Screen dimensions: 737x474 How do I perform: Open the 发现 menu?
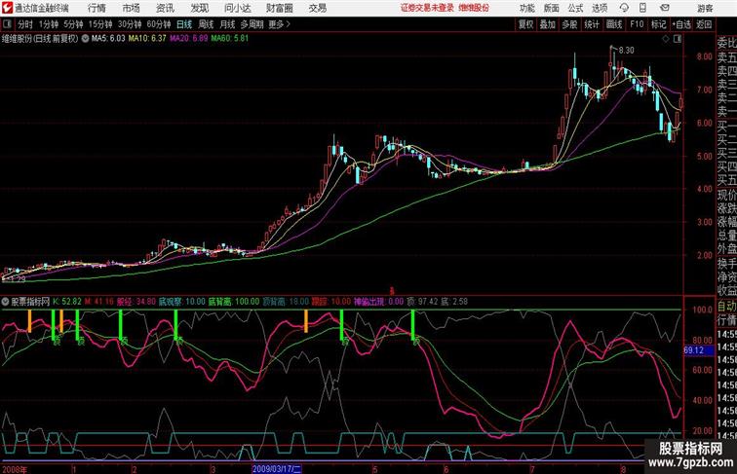click(199, 8)
